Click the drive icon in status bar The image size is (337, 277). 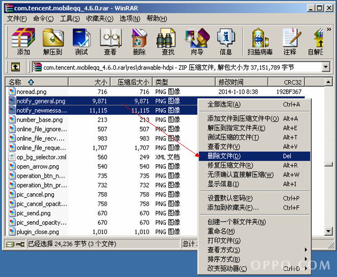10,244
